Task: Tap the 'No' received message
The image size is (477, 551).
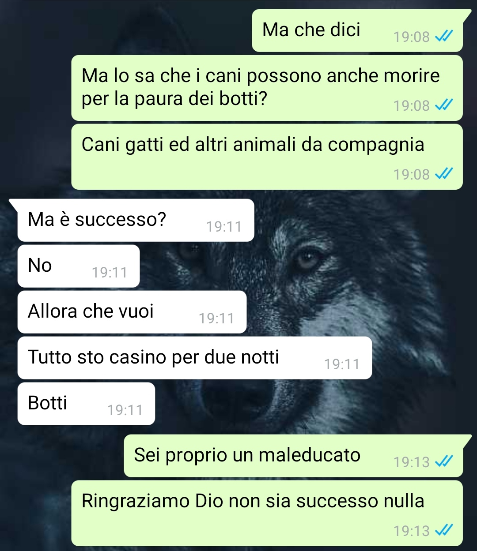Action: (79, 266)
